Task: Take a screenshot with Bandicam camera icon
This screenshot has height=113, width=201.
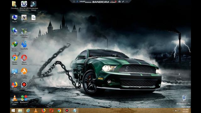Action: click(119, 2)
